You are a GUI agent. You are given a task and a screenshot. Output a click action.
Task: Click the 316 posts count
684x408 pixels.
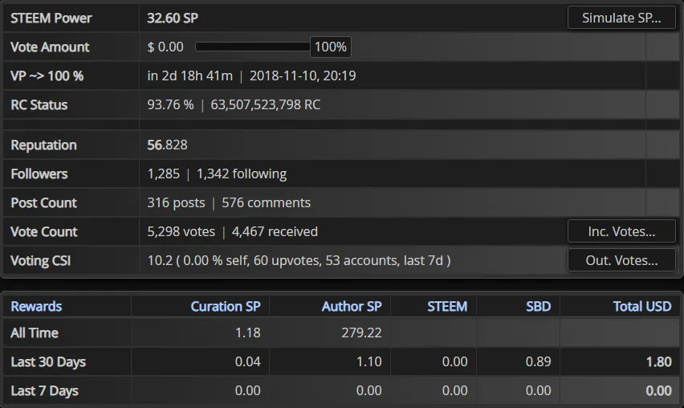coord(176,202)
